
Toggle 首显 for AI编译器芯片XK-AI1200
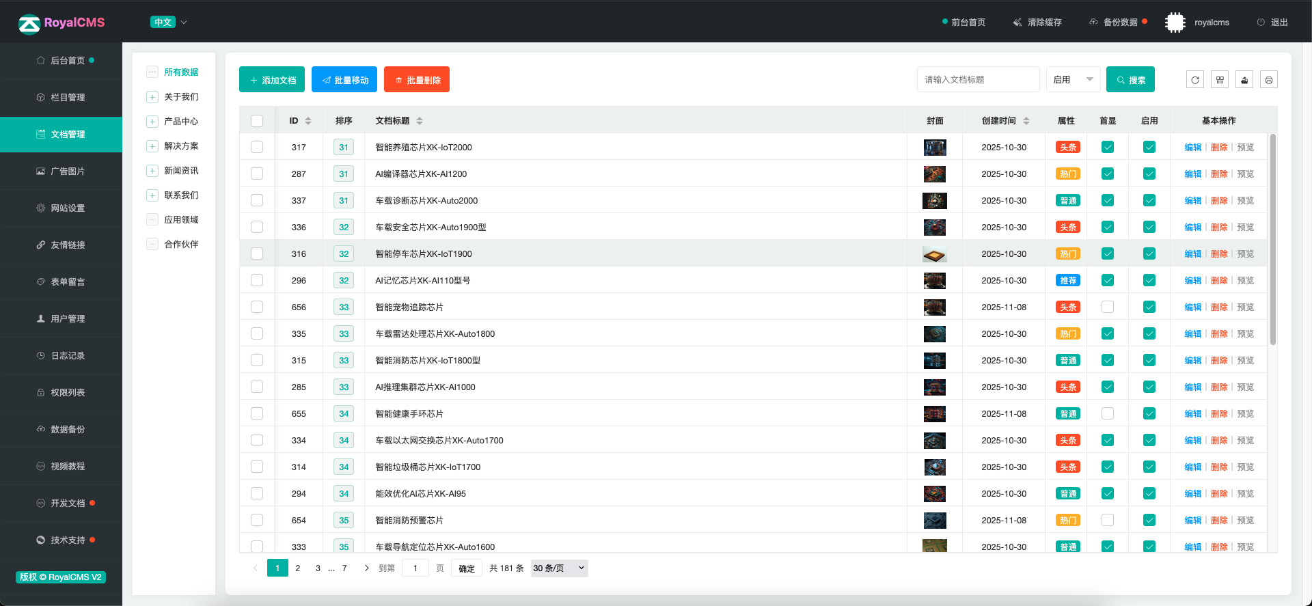1108,174
